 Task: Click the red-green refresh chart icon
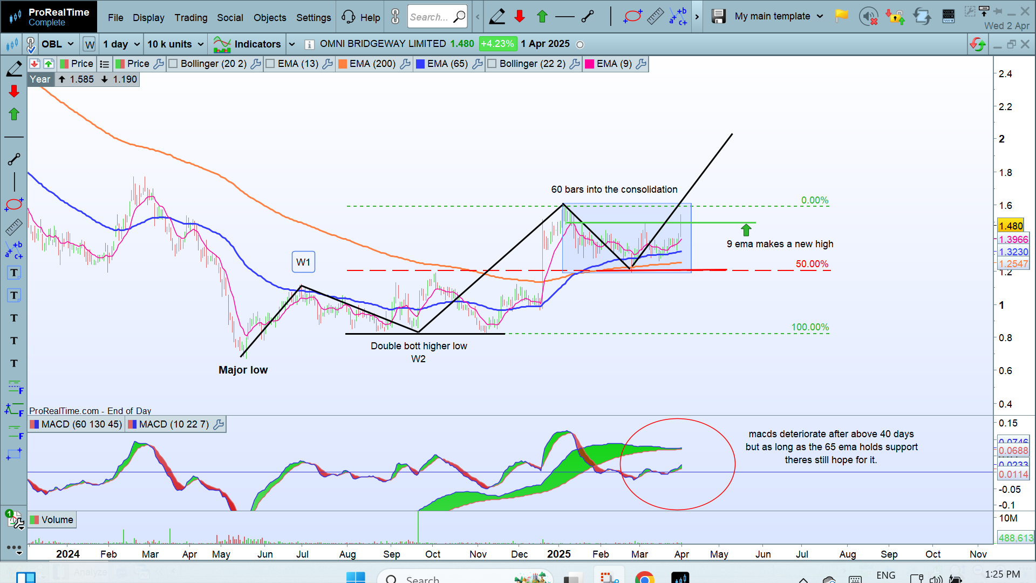(978, 44)
